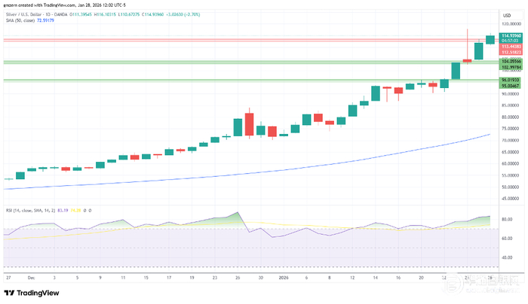528x304 pixels.
Task: Select the USD currency label
Action: [x=507, y=16]
